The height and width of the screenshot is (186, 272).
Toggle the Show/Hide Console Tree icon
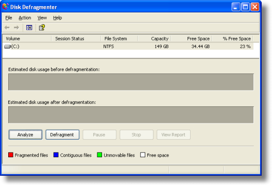pyautogui.click(x=29, y=28)
